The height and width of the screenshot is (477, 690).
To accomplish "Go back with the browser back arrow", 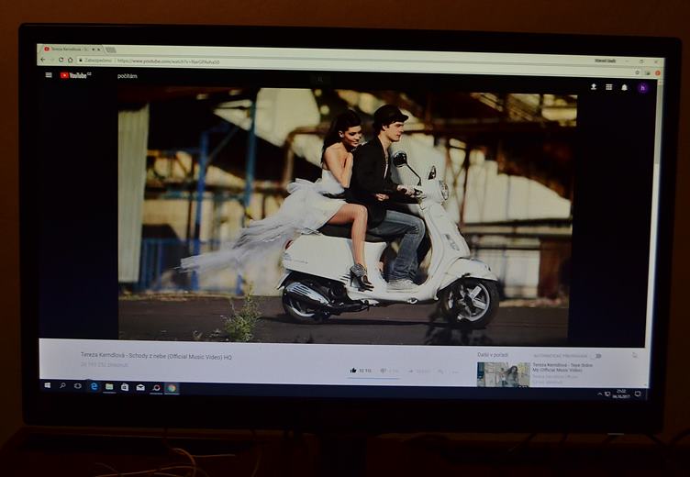I will (x=43, y=60).
